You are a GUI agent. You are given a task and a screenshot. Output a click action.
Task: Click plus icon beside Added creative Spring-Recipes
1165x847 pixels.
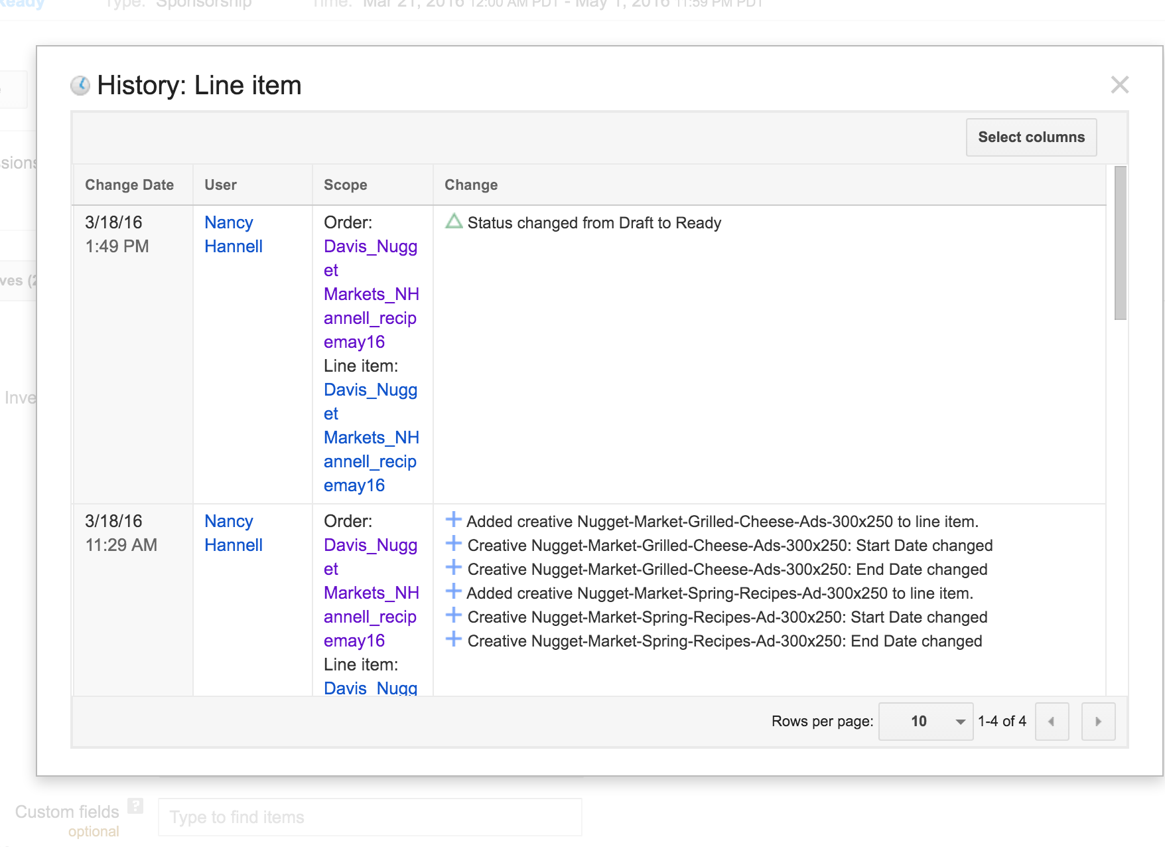pos(454,591)
